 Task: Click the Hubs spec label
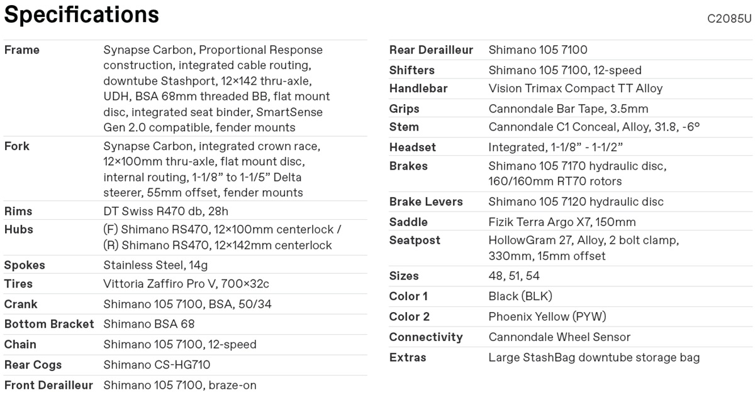tap(19, 230)
